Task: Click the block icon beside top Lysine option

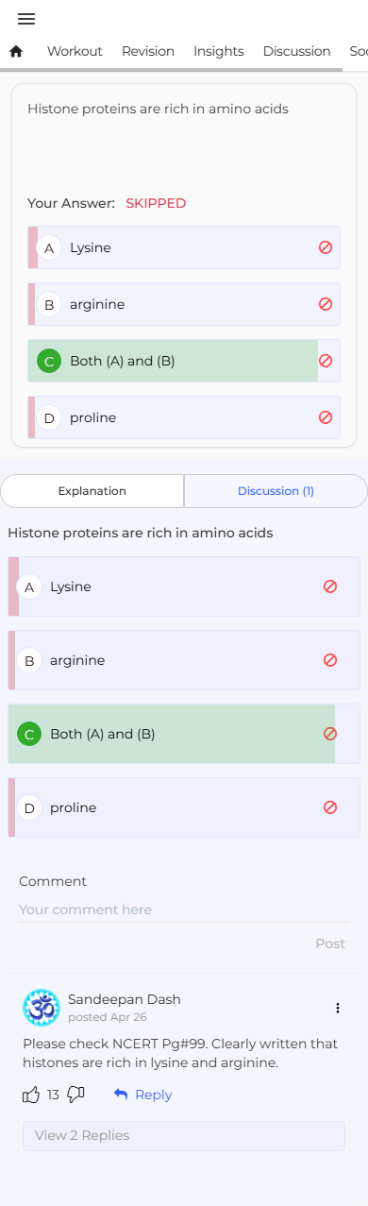Action: pyautogui.click(x=326, y=247)
